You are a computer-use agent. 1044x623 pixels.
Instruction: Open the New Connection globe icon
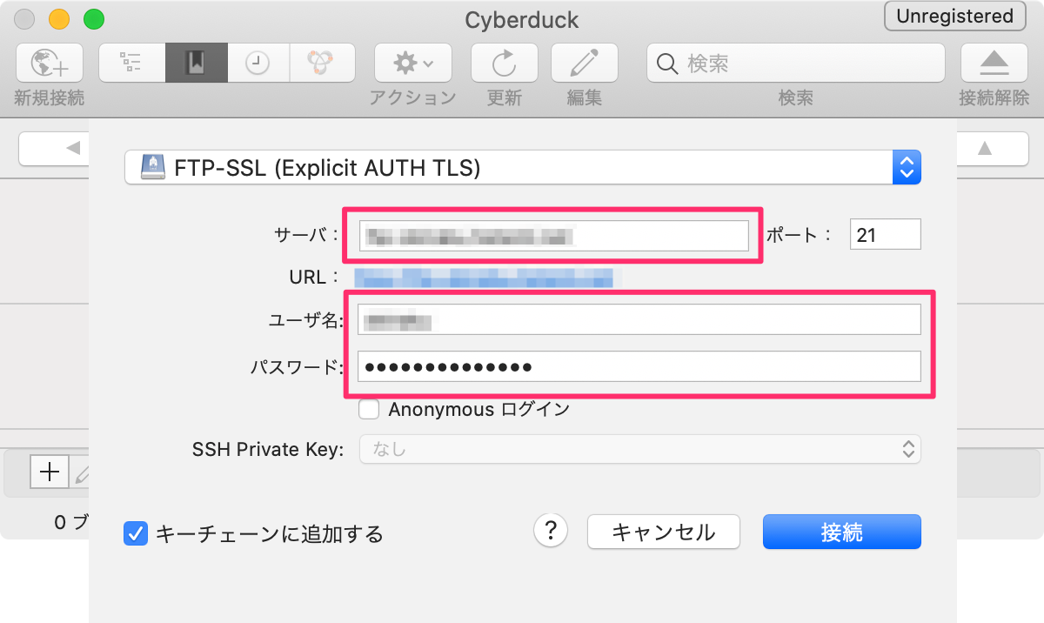tap(50, 63)
